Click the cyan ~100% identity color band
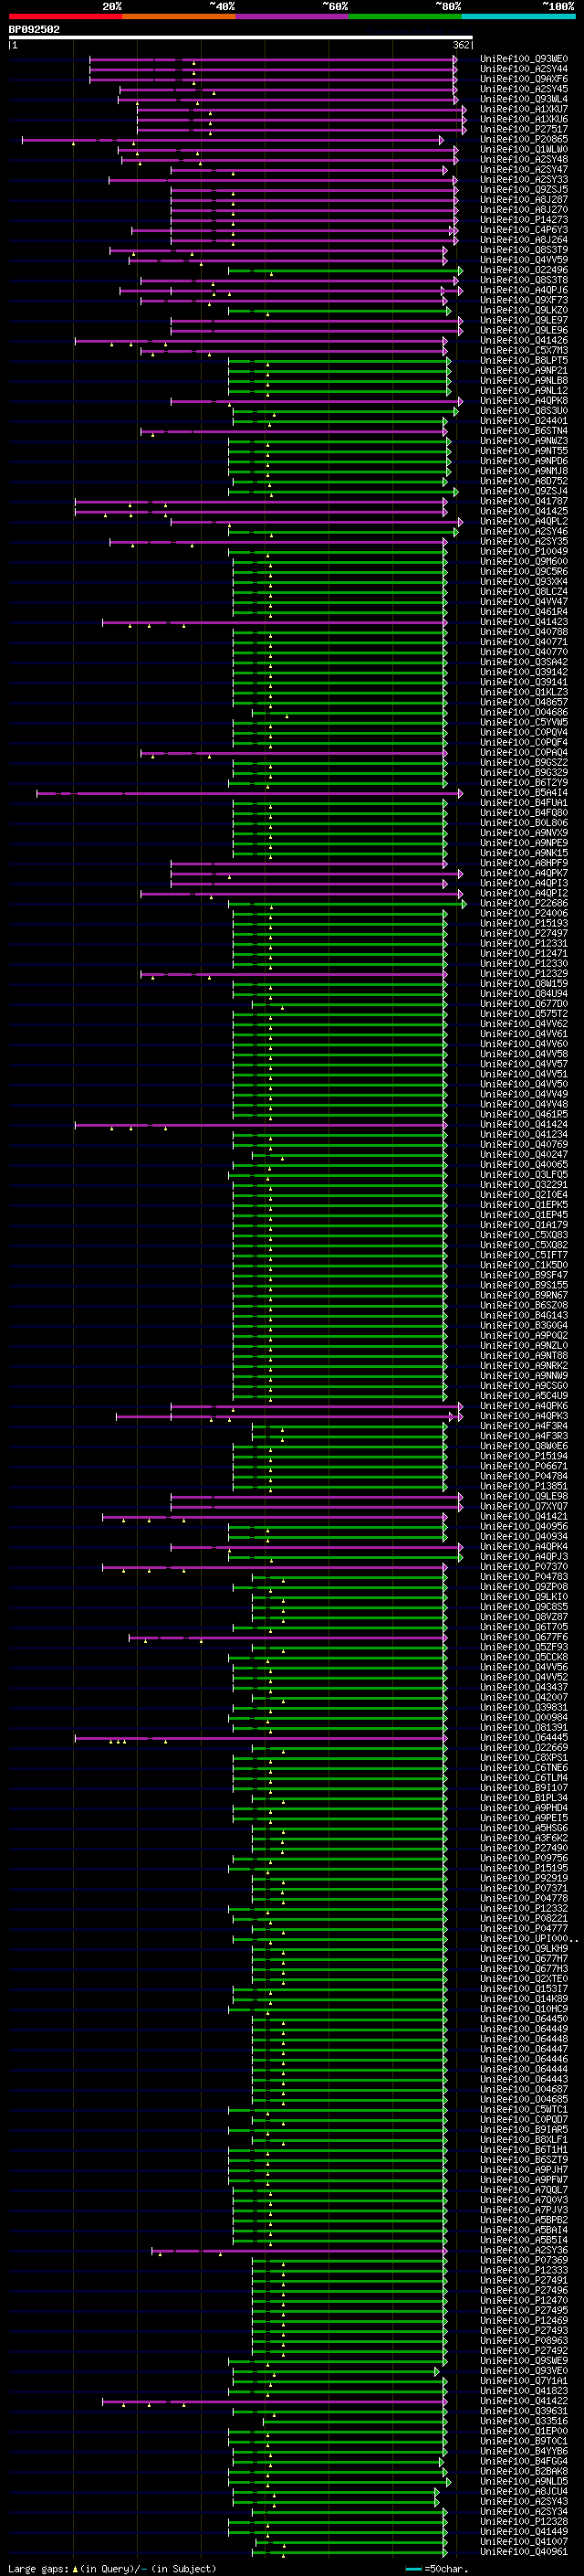Screen dimensions: 584x2576 519,17
